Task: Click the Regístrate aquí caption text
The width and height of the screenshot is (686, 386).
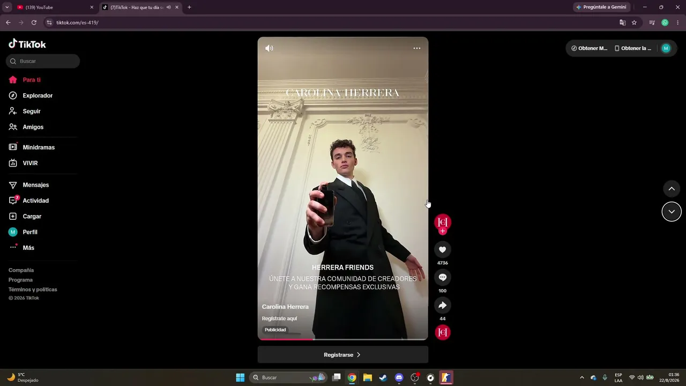Action: (x=279, y=318)
